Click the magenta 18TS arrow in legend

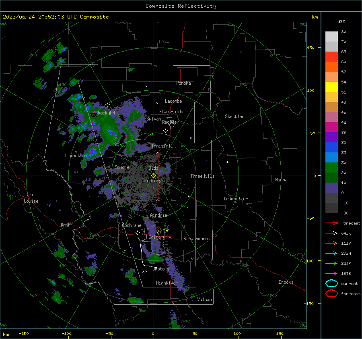click(x=331, y=274)
